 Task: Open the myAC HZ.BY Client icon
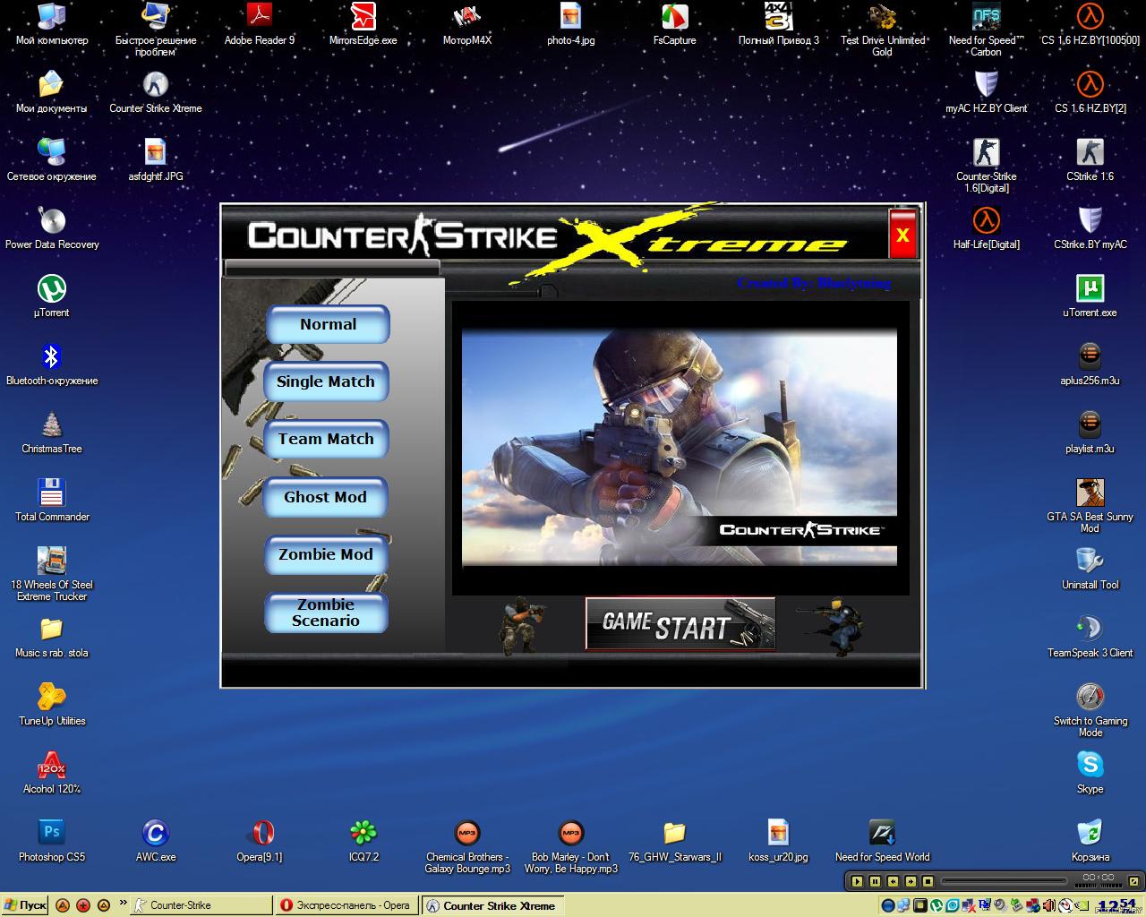coord(987,92)
